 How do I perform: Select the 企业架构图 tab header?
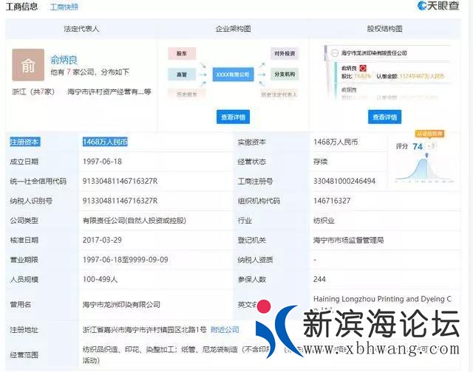(x=233, y=29)
